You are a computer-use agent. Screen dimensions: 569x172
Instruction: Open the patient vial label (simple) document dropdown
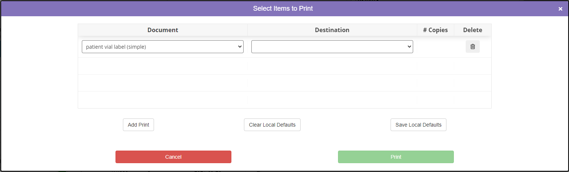point(163,47)
